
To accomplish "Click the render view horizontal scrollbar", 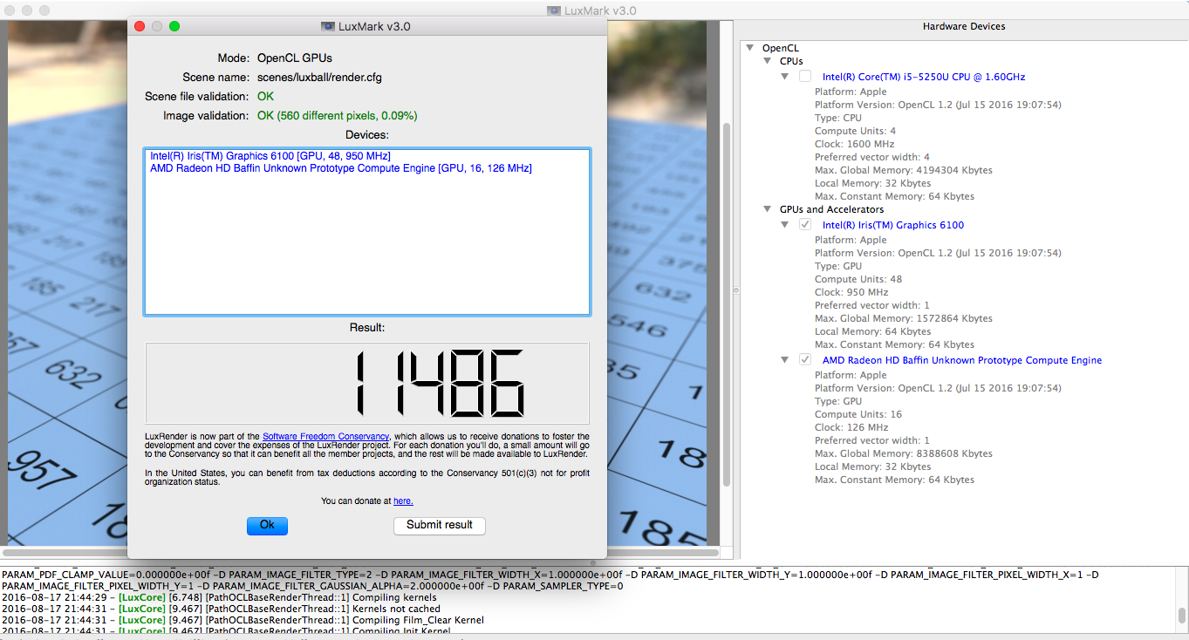I will [362, 553].
